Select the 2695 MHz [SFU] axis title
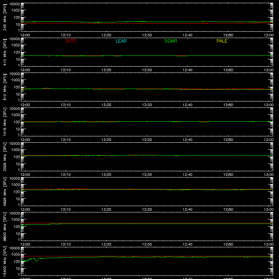 [5, 157]
